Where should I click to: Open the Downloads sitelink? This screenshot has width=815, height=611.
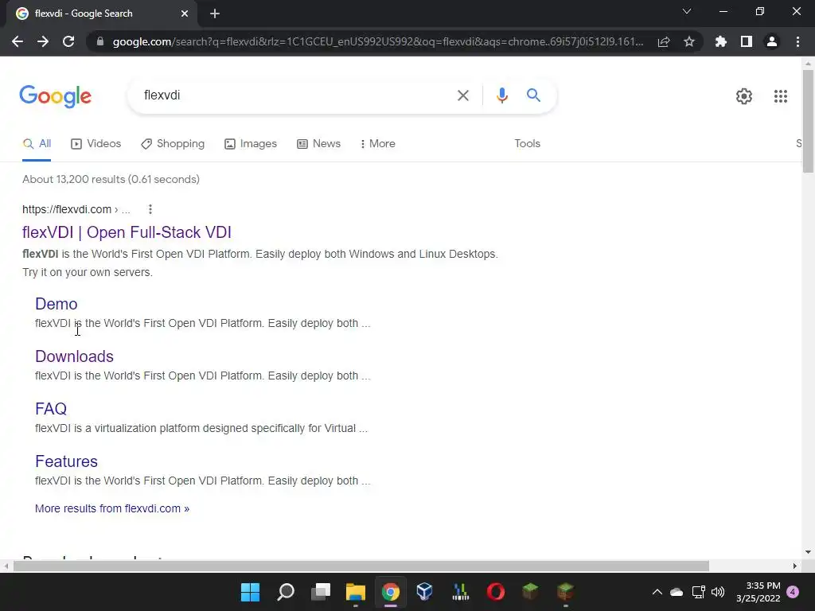tap(74, 356)
